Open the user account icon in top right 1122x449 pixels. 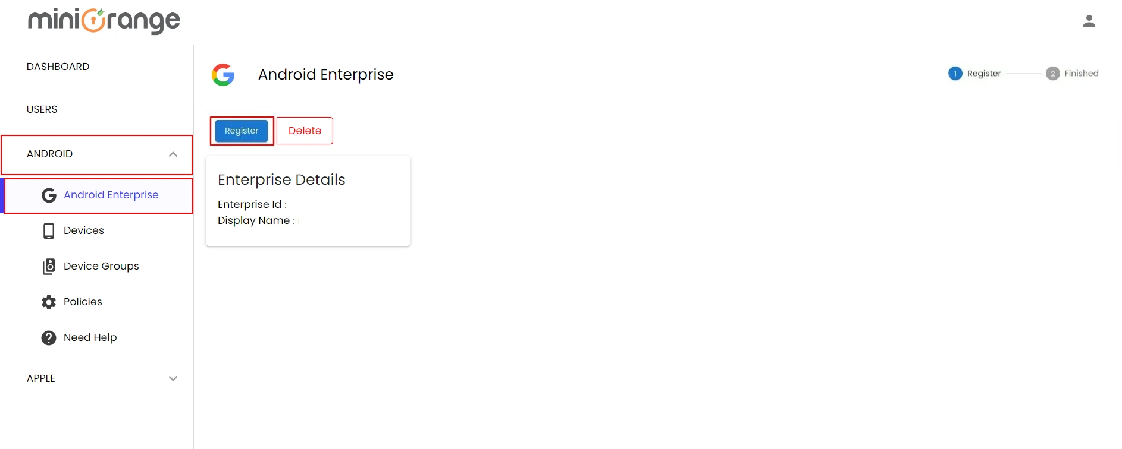pyautogui.click(x=1090, y=21)
